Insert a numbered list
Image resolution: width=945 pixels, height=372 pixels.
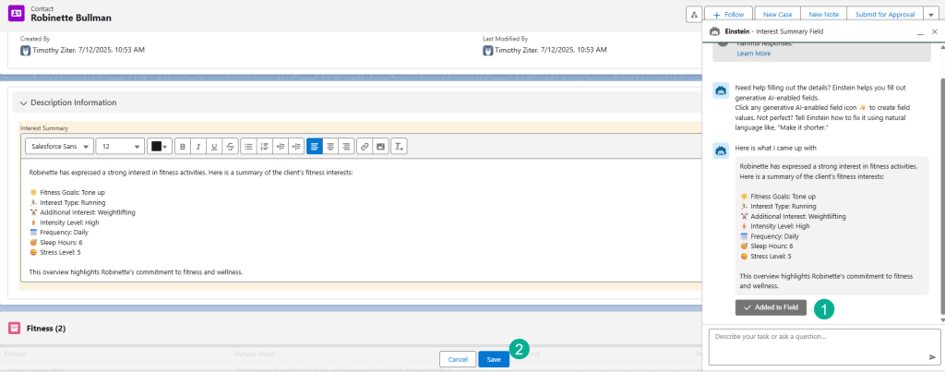point(264,146)
